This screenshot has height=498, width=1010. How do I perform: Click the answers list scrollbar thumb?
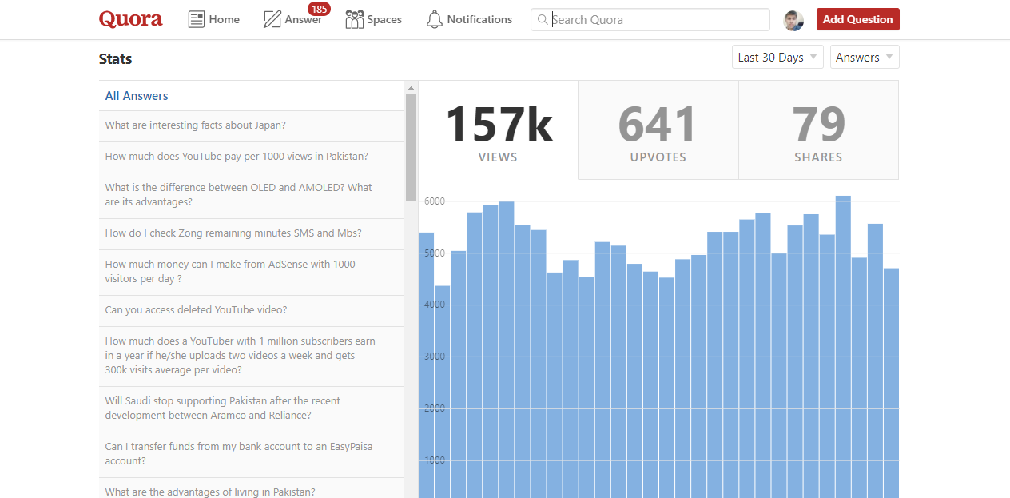(x=411, y=148)
